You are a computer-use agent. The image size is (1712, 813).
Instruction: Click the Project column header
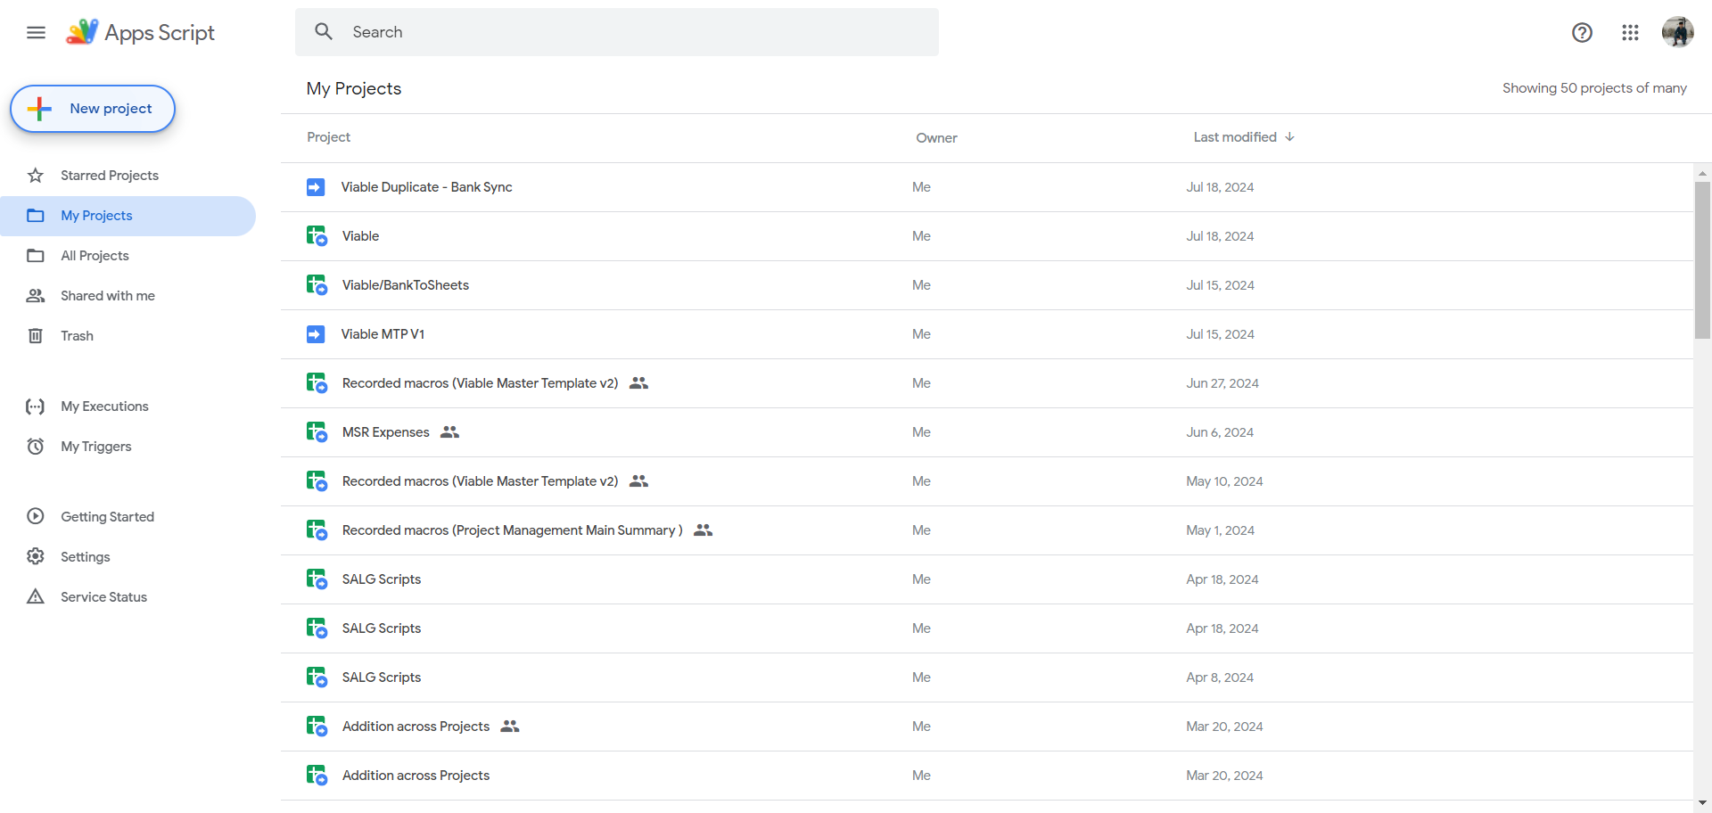point(328,137)
